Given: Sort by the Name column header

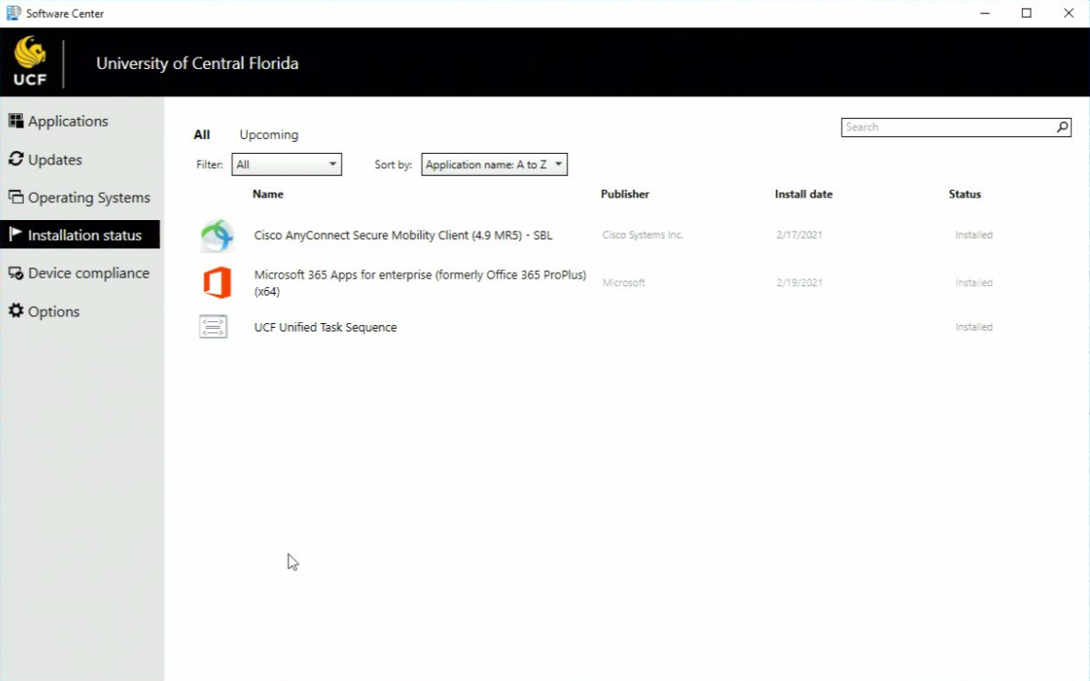Looking at the screenshot, I should pos(268,195).
